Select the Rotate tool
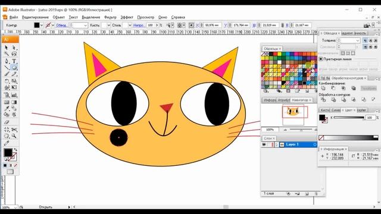This screenshot has height=214, width=381. point(7,81)
